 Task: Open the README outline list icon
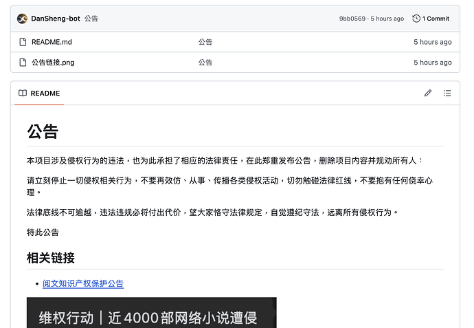pos(447,94)
